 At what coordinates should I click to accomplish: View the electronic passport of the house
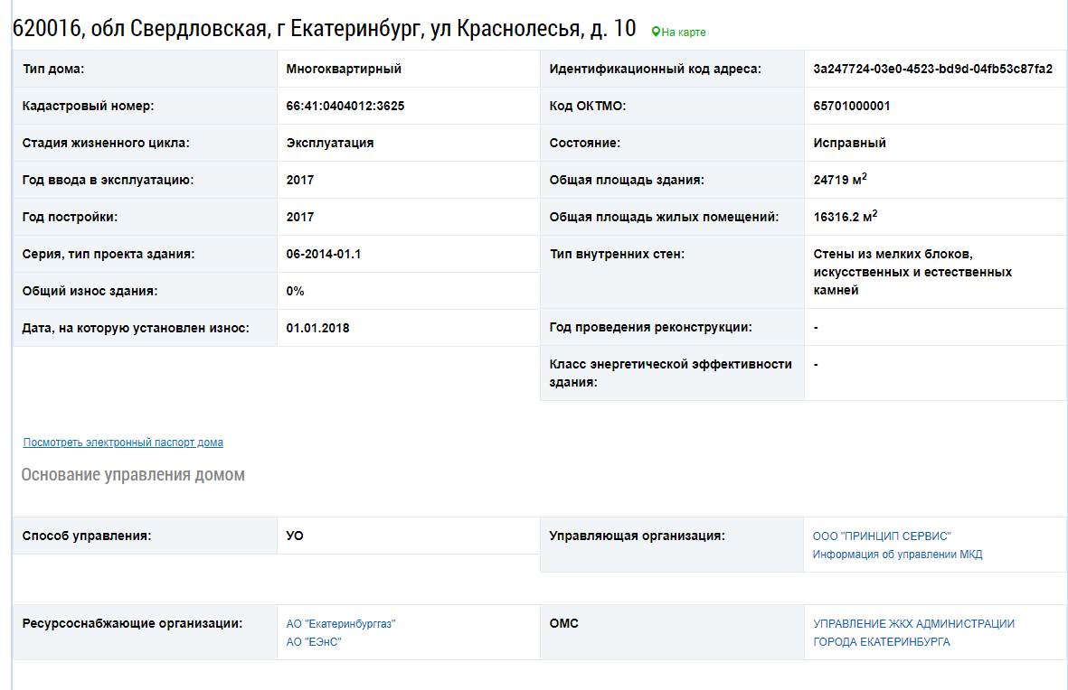[x=122, y=443]
